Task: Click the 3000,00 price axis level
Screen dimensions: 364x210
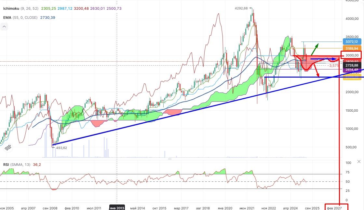Action: click(351, 55)
